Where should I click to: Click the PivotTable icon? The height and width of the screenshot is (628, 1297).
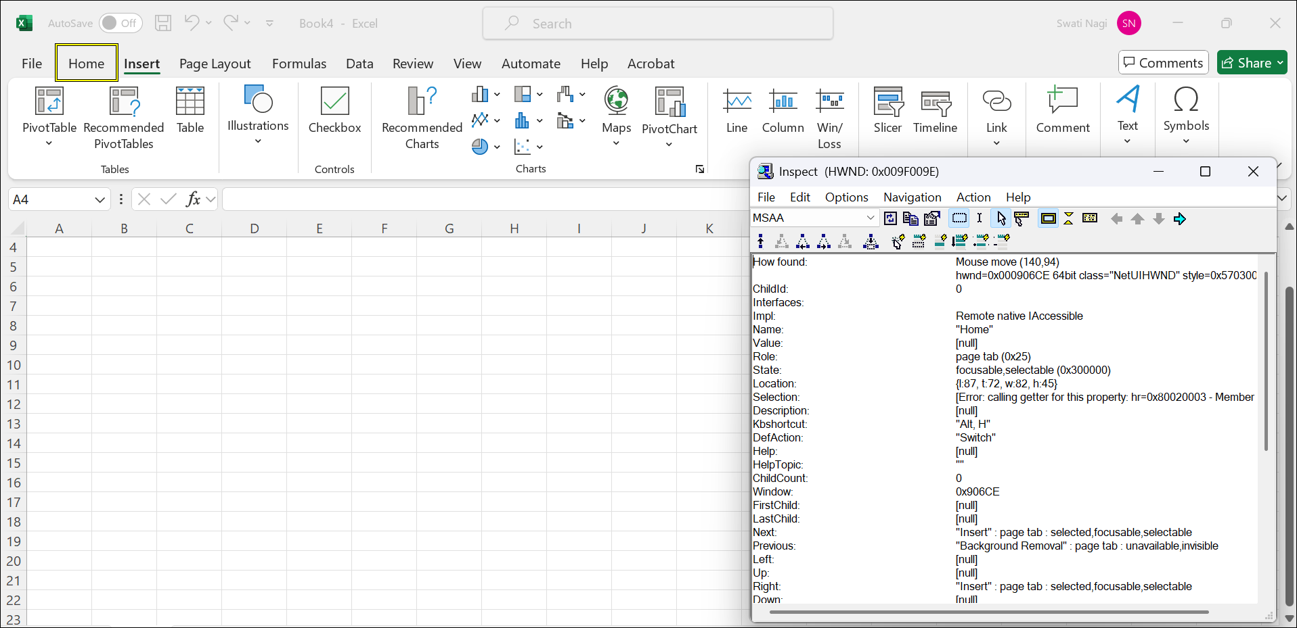coord(49,102)
